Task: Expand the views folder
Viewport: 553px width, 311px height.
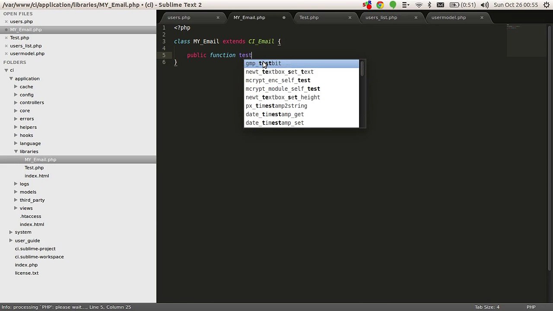Action: 16,208
